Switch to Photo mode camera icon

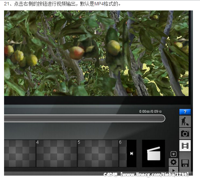[x=185, y=134]
